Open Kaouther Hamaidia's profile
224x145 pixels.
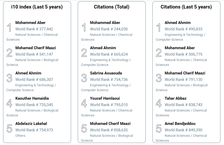click(32, 98)
